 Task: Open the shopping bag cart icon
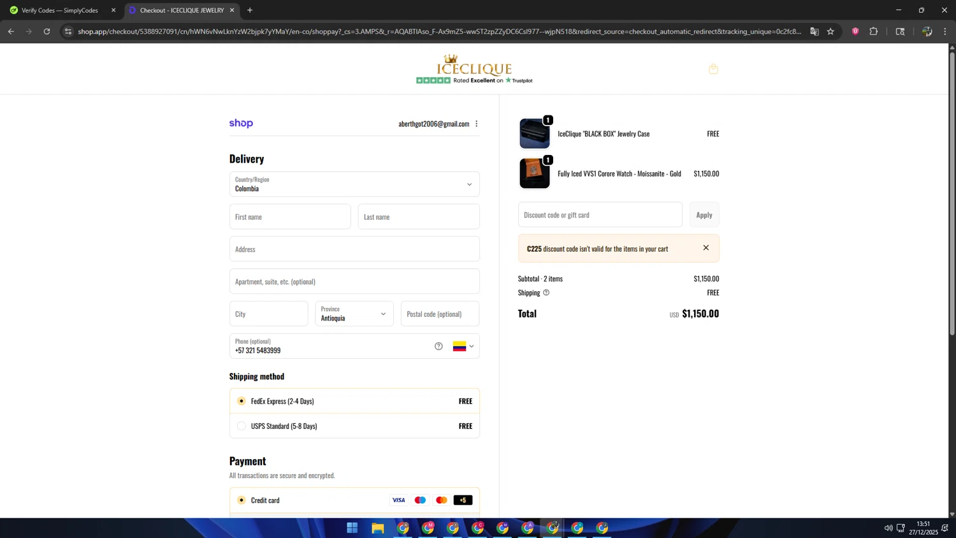click(x=713, y=69)
